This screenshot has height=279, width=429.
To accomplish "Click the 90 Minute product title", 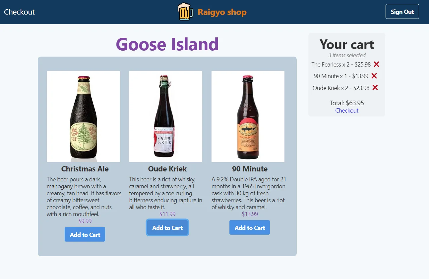I will tap(250, 169).
